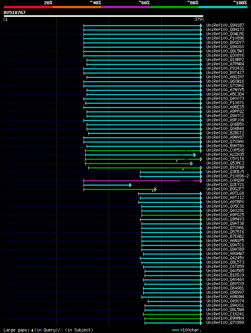251x333 pixels.
Task: Click label UniRef100_A7PNR4
Action: pyautogui.click(x=225, y=64)
